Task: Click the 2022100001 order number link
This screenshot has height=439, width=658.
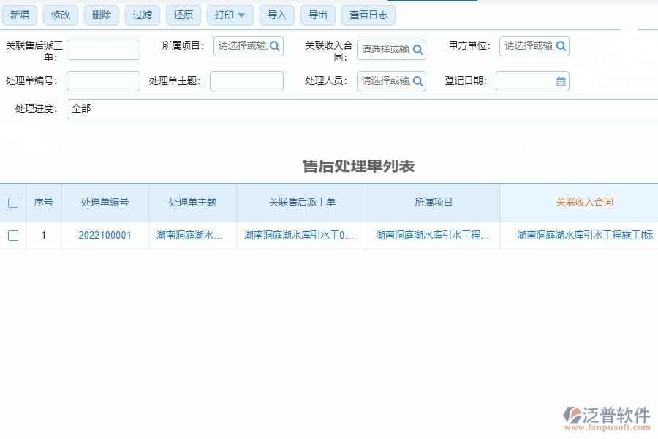Action: pyautogui.click(x=105, y=236)
